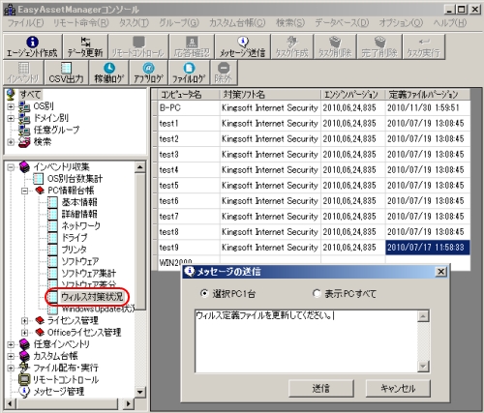
Task: Select the プリンタ tree item
Action: (x=75, y=250)
